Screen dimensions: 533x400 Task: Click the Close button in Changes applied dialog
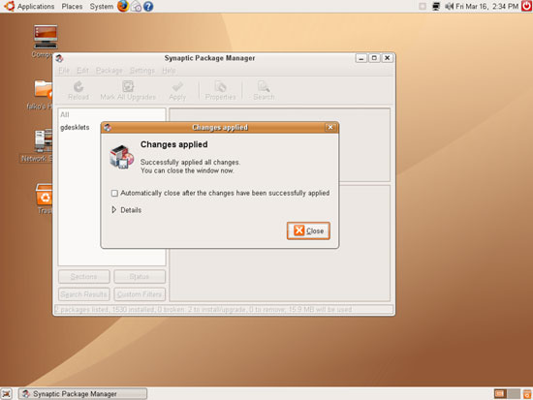click(308, 231)
